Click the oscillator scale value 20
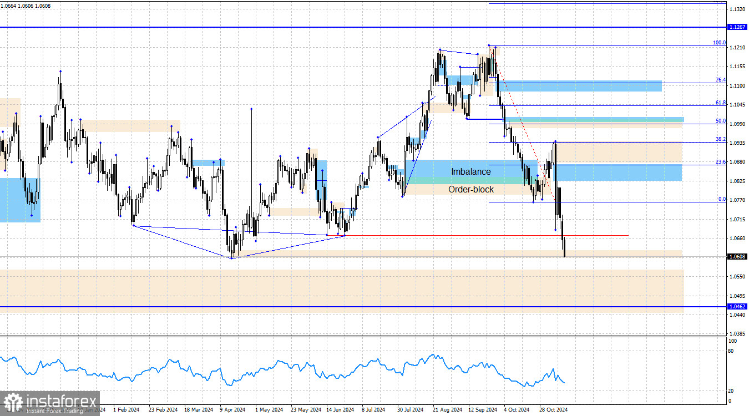This screenshot has height=416, width=749. [731, 391]
